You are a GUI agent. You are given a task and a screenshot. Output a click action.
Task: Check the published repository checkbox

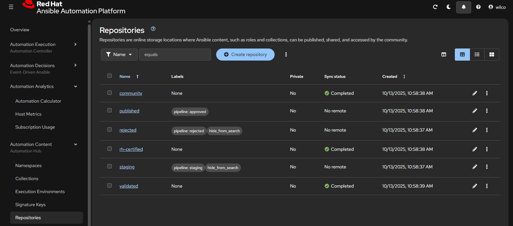[x=110, y=110]
